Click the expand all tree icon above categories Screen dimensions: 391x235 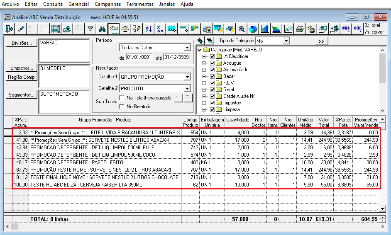pos(200,41)
